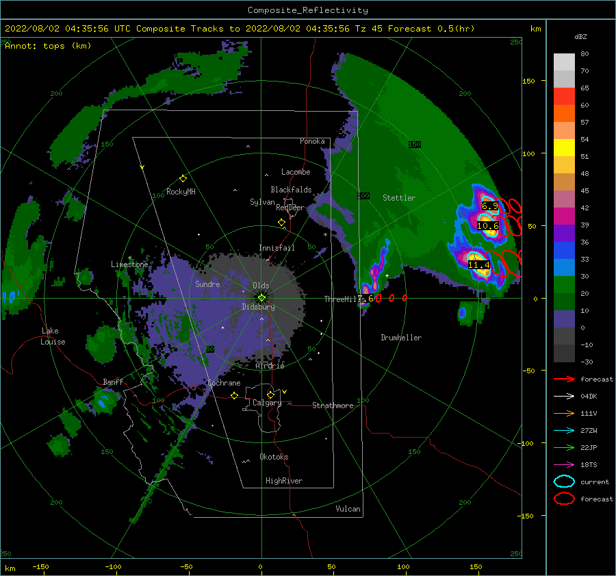616x576 pixels.
Task: Click the storm top label 6.9
Action: pyautogui.click(x=490, y=206)
